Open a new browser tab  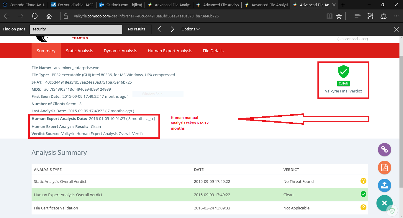pyautogui.click(x=343, y=5)
